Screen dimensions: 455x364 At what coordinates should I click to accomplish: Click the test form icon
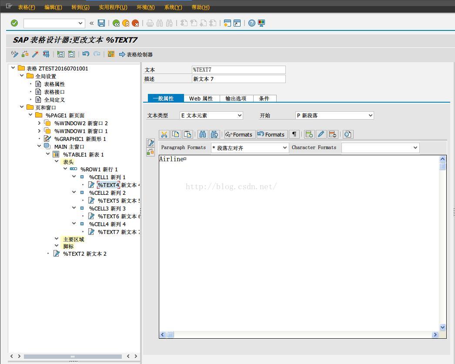46,54
